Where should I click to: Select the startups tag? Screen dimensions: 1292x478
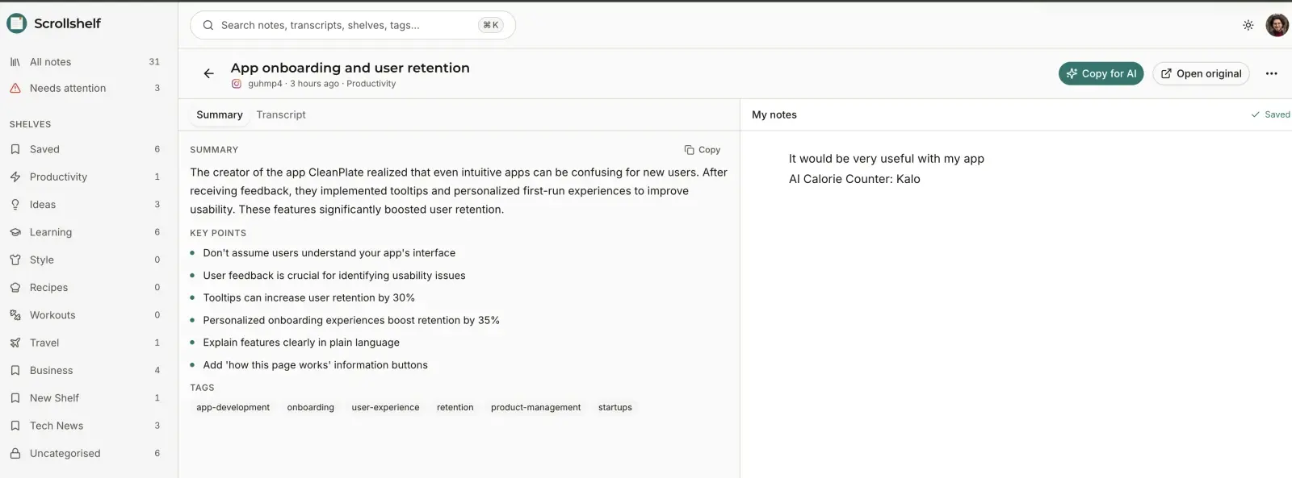tap(615, 408)
